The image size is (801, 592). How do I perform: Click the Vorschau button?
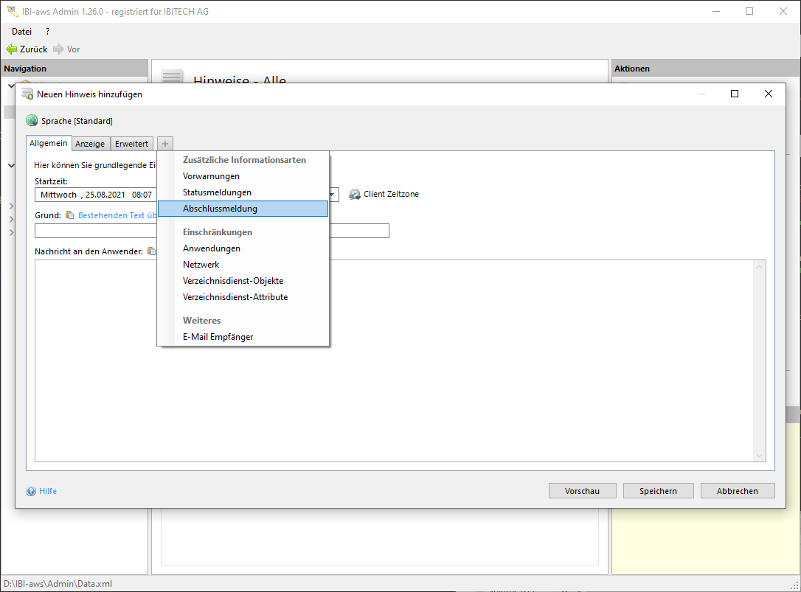click(x=582, y=491)
